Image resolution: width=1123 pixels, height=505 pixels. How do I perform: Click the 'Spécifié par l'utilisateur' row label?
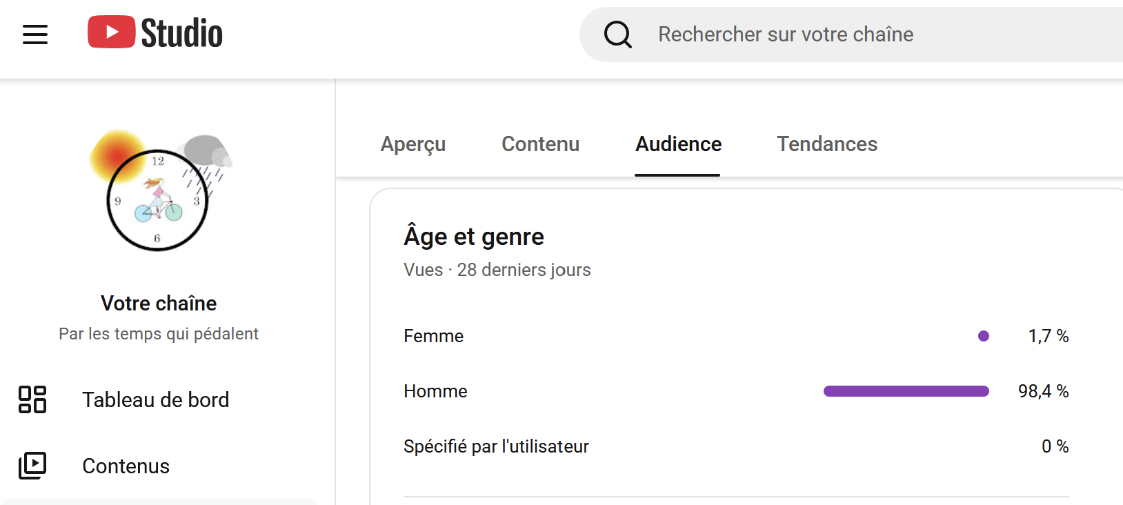(x=496, y=446)
